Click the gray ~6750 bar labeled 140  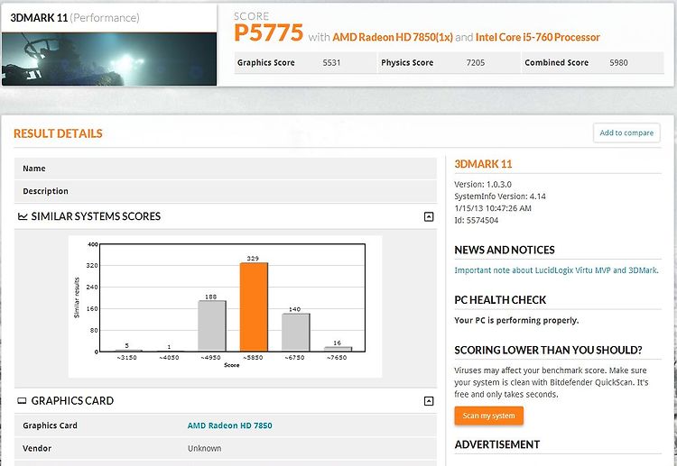295,333
